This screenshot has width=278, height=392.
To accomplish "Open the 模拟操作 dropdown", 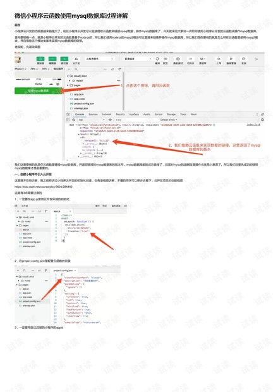I will click(59, 69).
